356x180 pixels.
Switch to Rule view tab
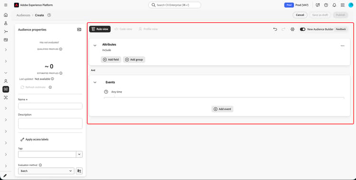click(x=100, y=29)
